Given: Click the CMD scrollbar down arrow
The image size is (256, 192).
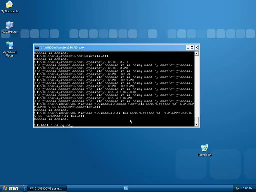Looking at the screenshot, I should [x=196, y=124].
